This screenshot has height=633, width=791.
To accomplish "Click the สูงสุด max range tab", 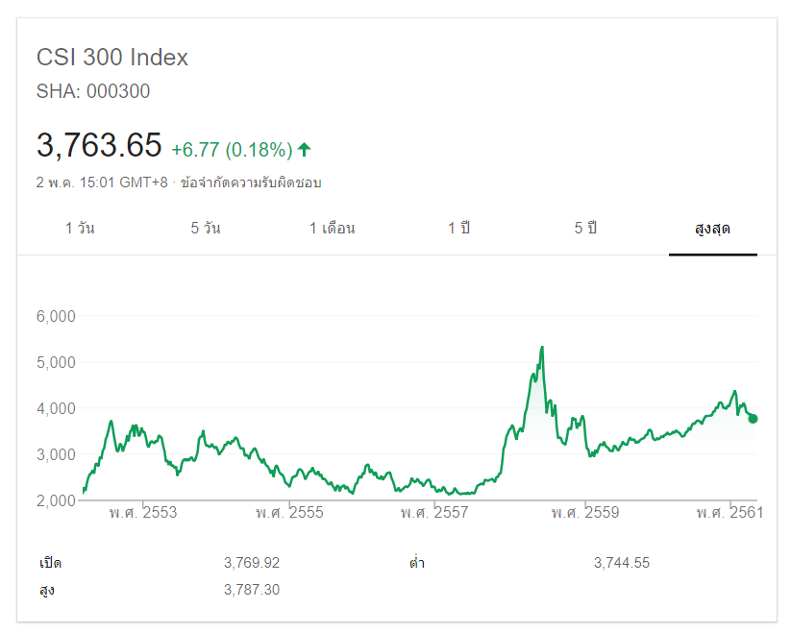I will pyautogui.click(x=712, y=229).
